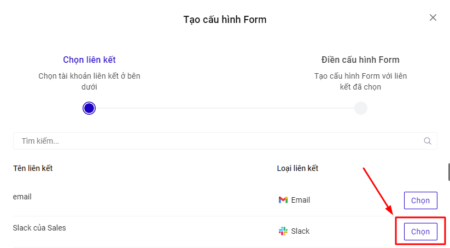450x248 pixels.
Task: Open the Chọn liên kết step
Action: (89, 60)
